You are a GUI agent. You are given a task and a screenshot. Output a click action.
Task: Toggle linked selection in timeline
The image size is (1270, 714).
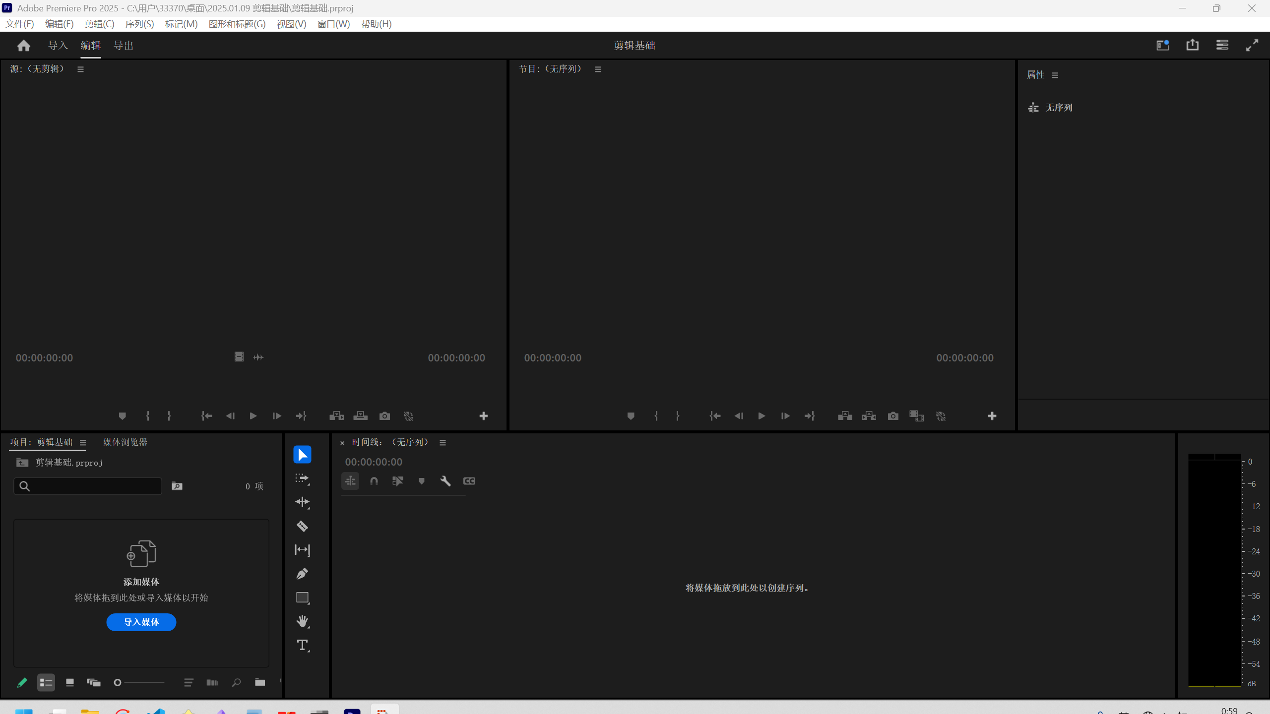coord(398,481)
